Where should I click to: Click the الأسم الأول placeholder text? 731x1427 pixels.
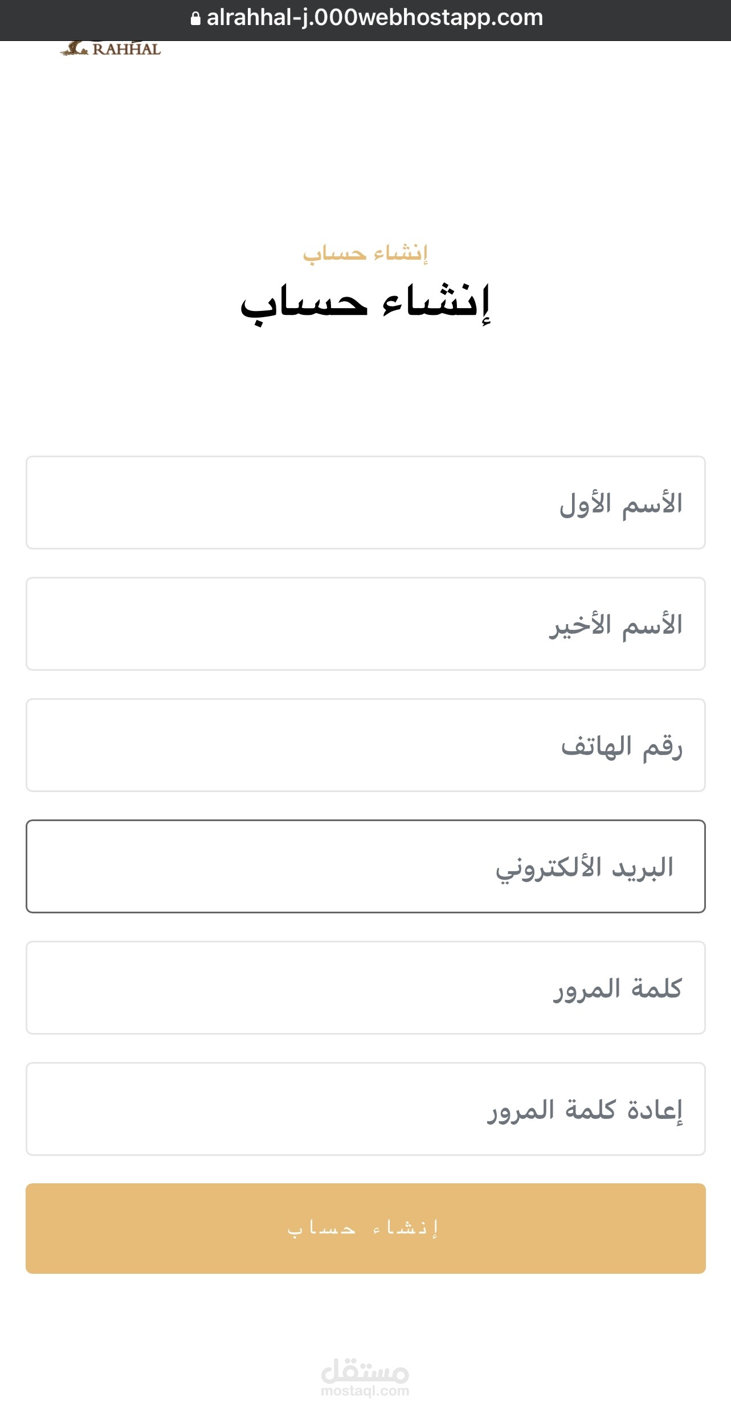(621, 503)
